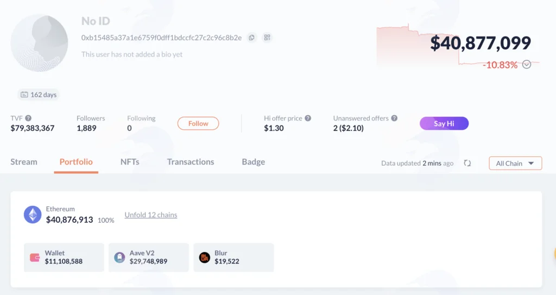556x295 pixels.
Task: Open the TVF help question mark
Action: click(x=28, y=118)
